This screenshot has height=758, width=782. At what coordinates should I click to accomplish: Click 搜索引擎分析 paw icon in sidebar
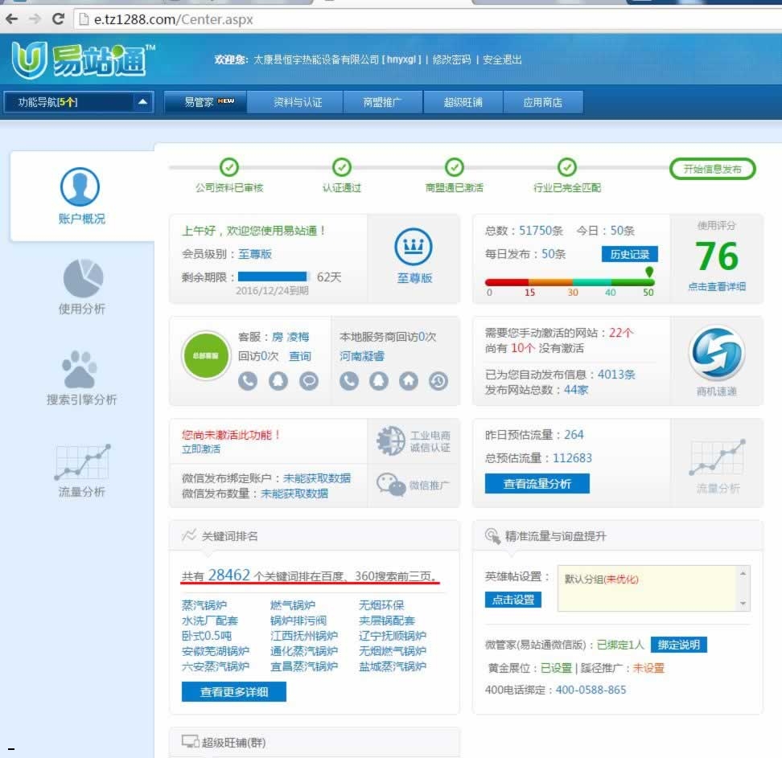tap(80, 371)
